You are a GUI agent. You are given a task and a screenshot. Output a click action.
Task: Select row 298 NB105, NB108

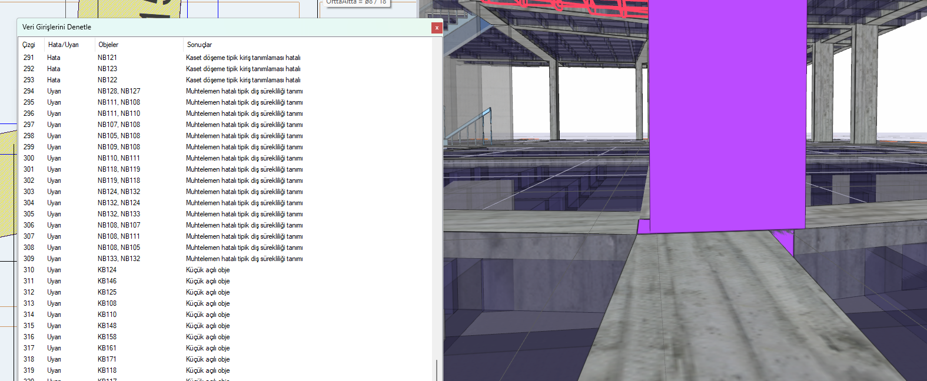(x=225, y=136)
